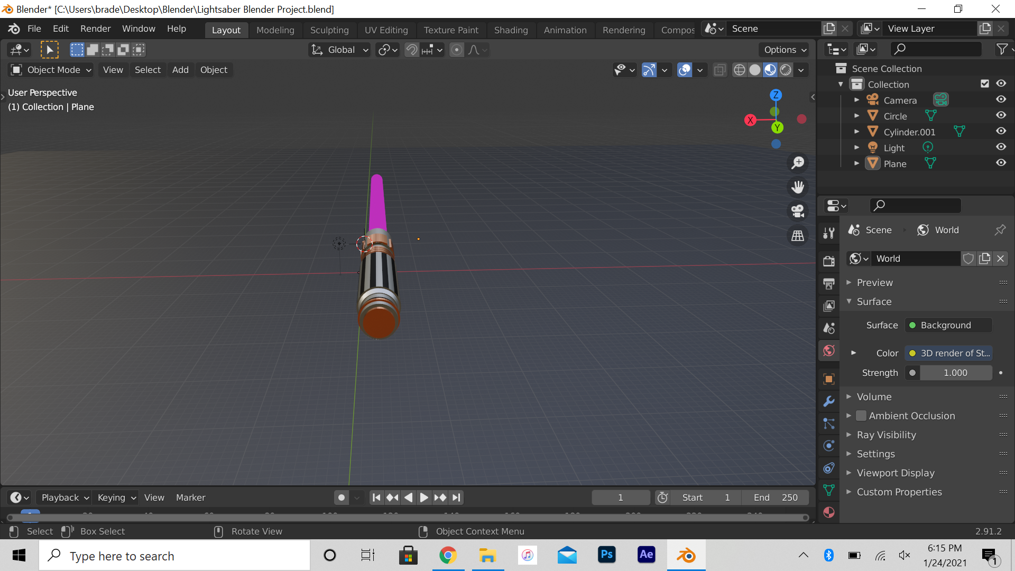Open the Global transform orientation dropdown
The height and width of the screenshot is (571, 1015).
pyautogui.click(x=339, y=50)
